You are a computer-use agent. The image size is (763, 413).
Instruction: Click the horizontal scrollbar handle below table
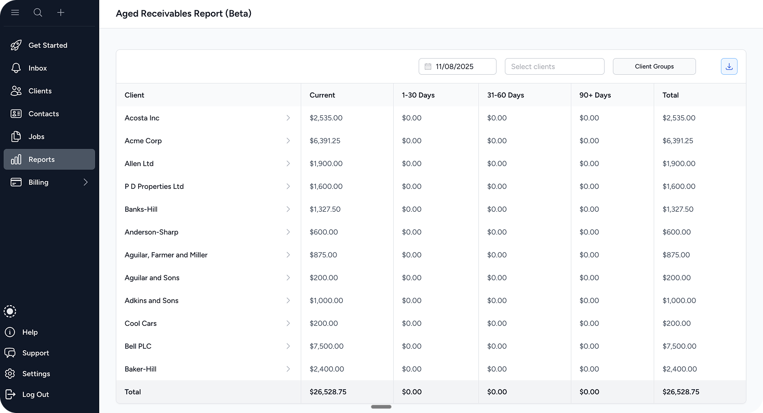click(381, 407)
